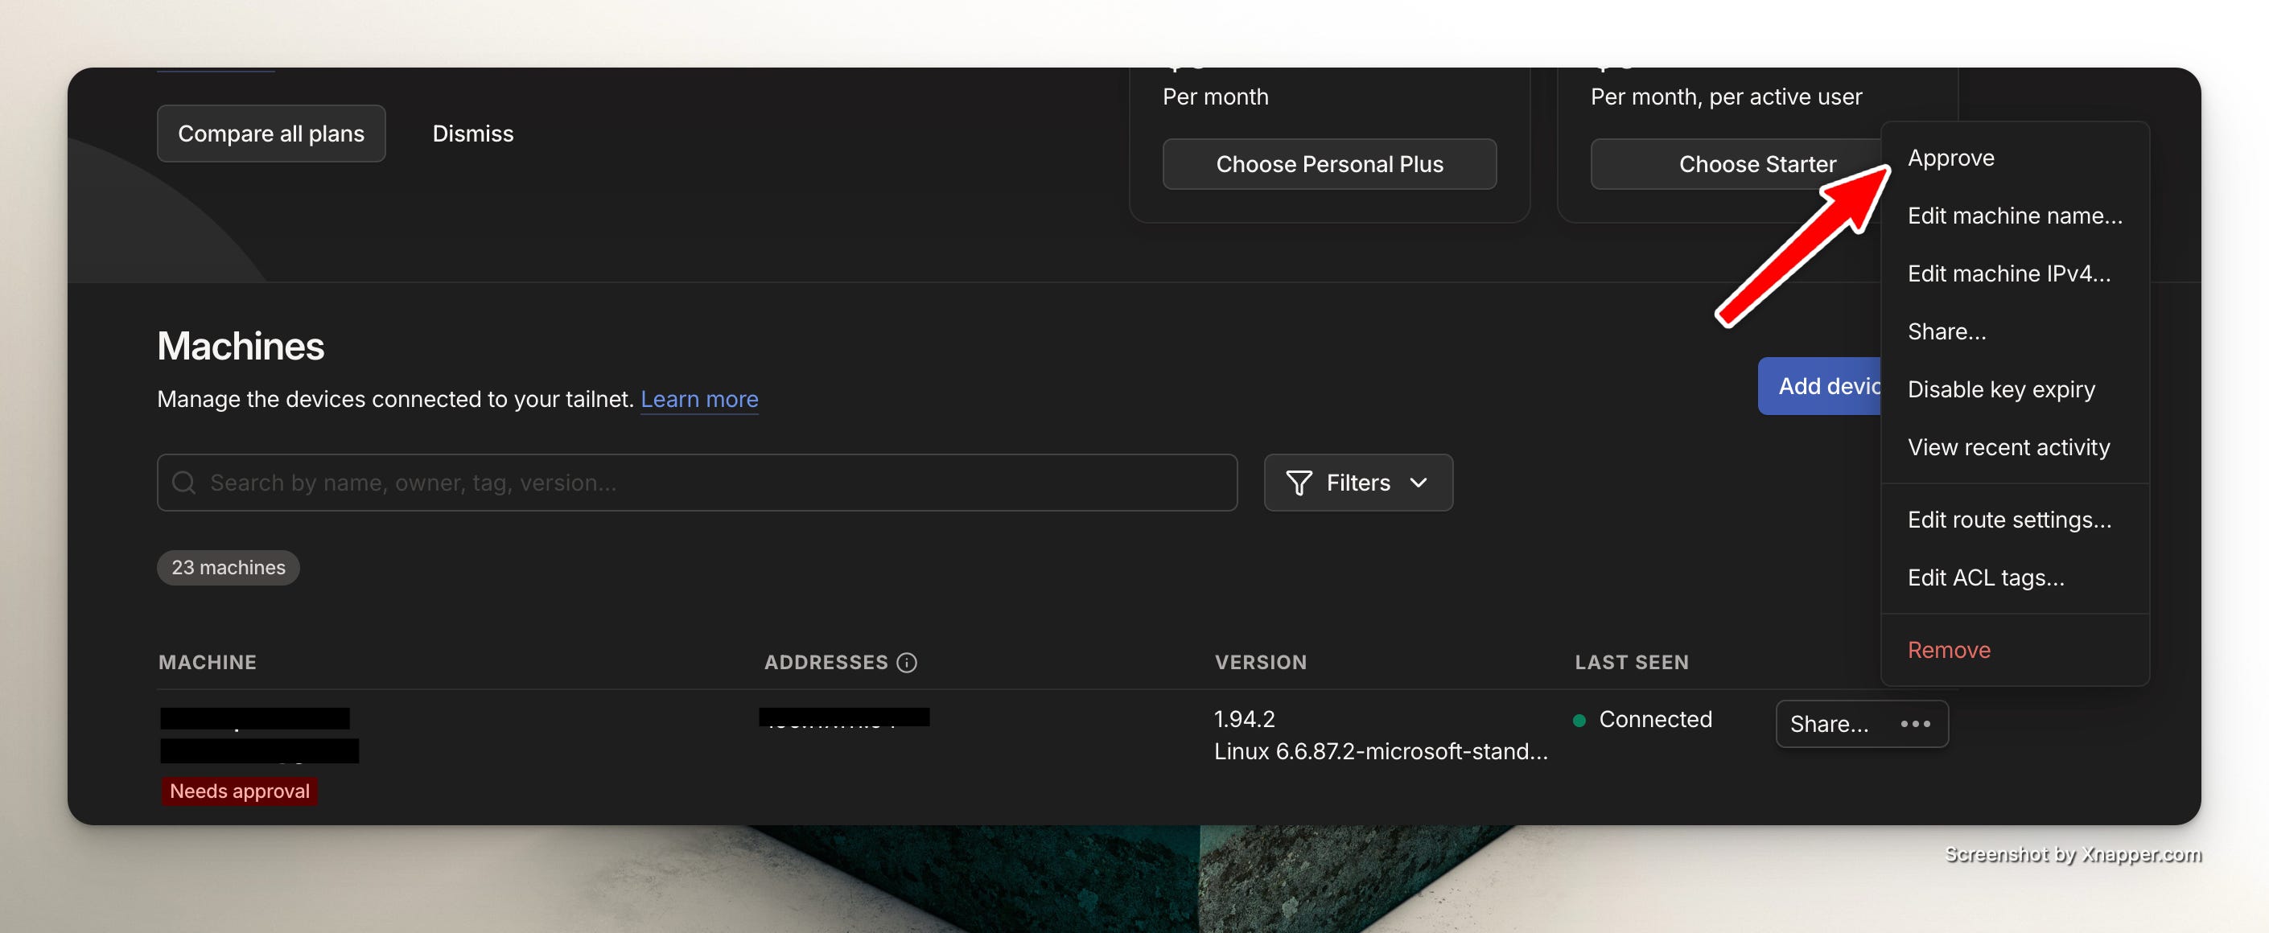Select Edit machine IPv4 option
Image resolution: width=2269 pixels, height=933 pixels.
click(x=2008, y=273)
